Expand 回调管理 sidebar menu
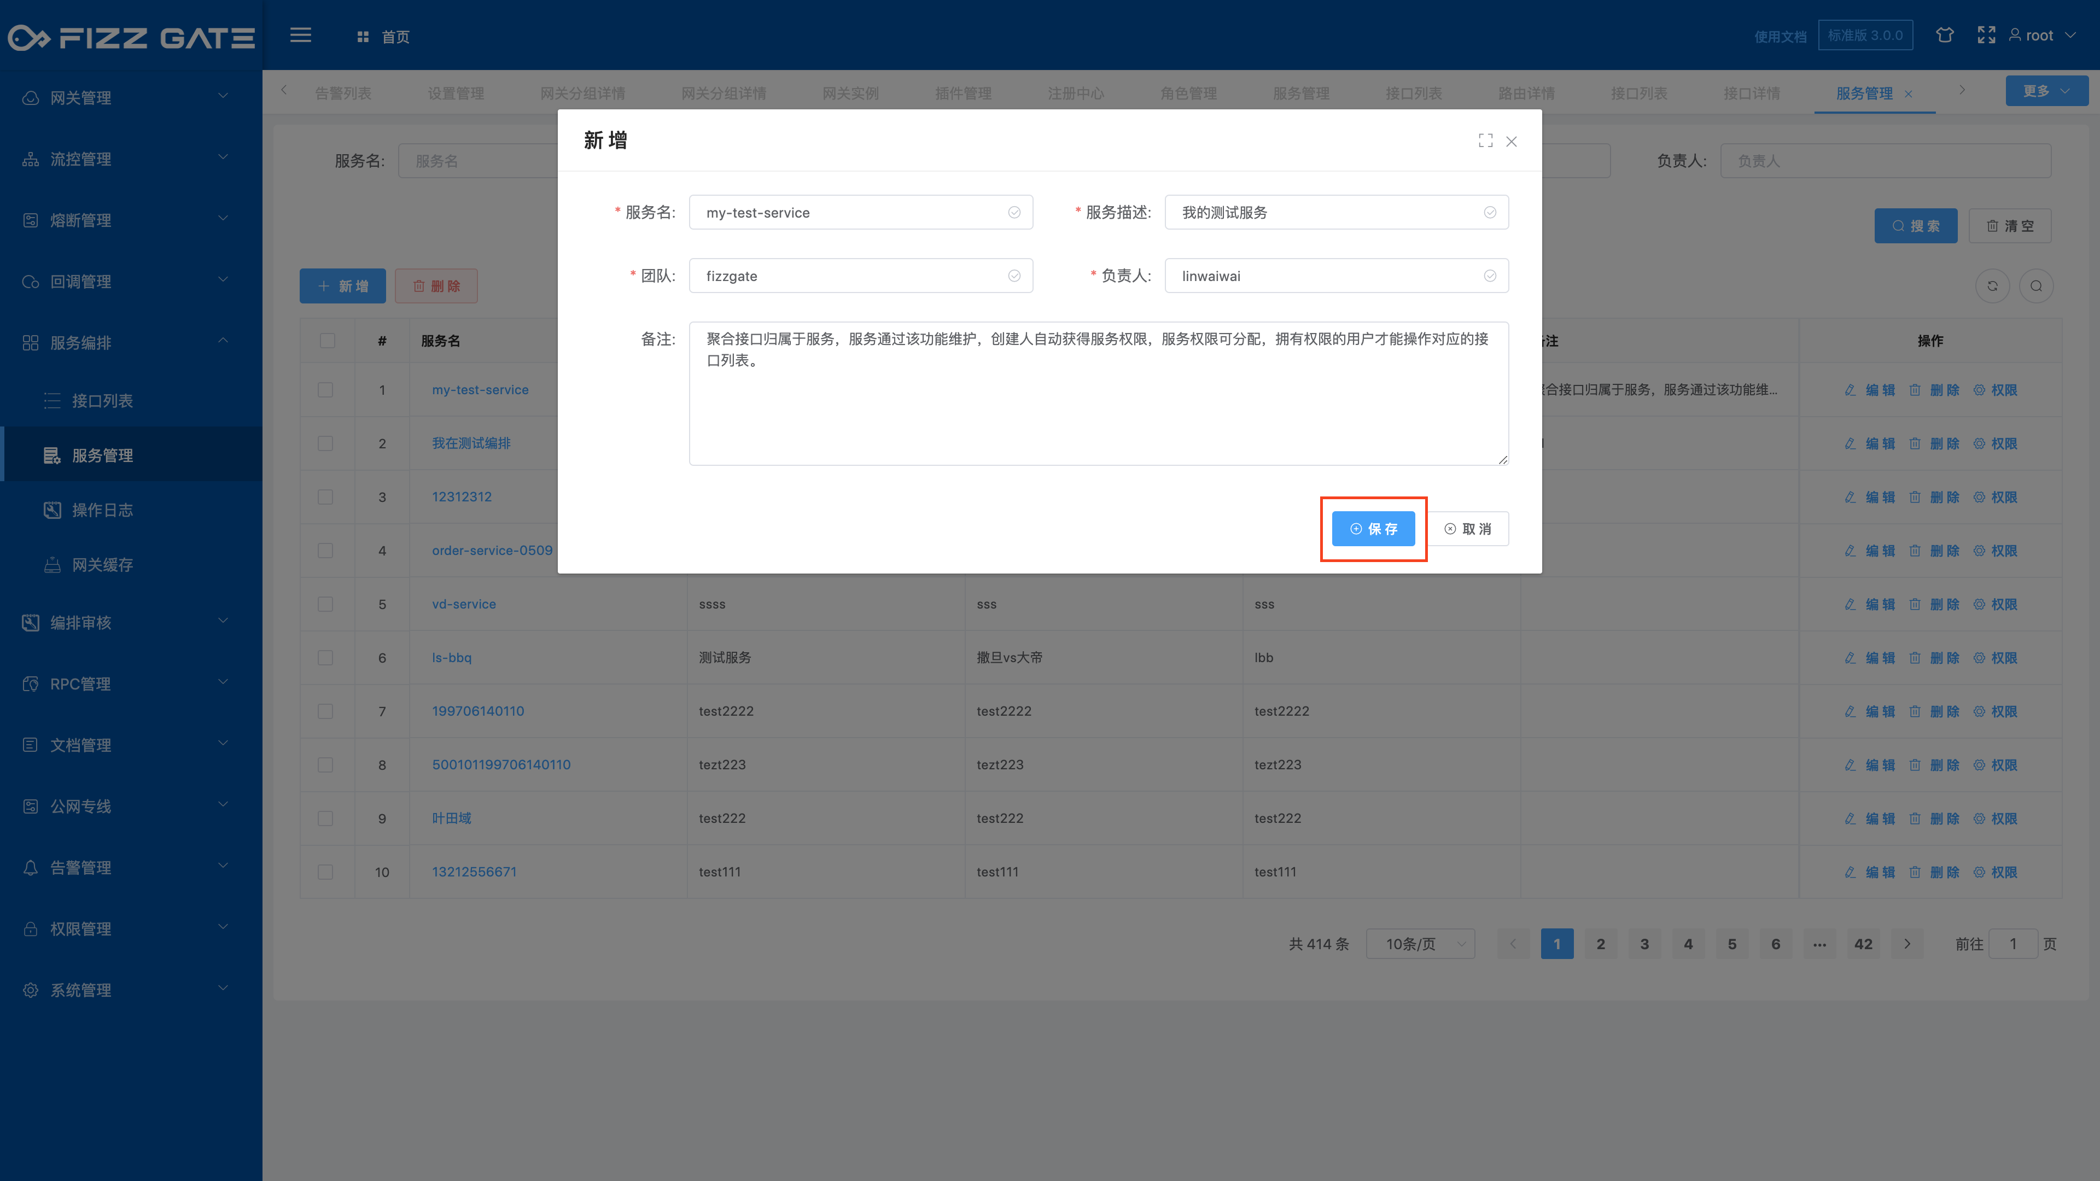Screen dimensions: 2100x1181 coord(131,281)
